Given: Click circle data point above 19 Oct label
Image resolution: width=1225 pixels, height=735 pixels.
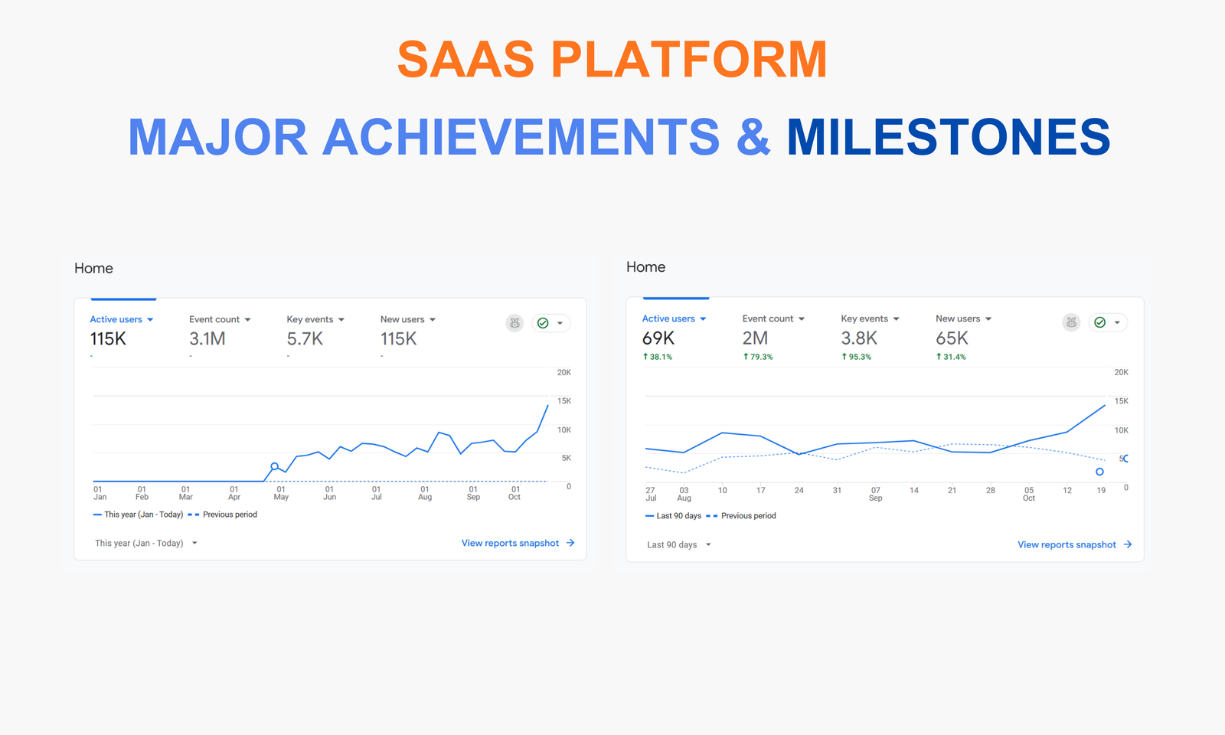Looking at the screenshot, I should 1099,472.
